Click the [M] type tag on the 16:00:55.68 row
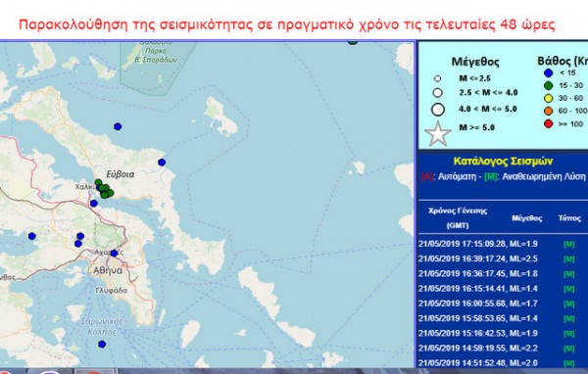This screenshot has width=588, height=374. (x=568, y=304)
